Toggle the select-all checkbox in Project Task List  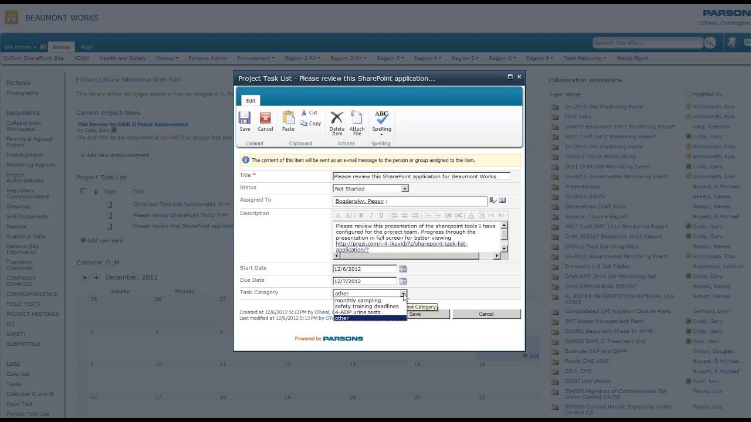click(x=83, y=191)
